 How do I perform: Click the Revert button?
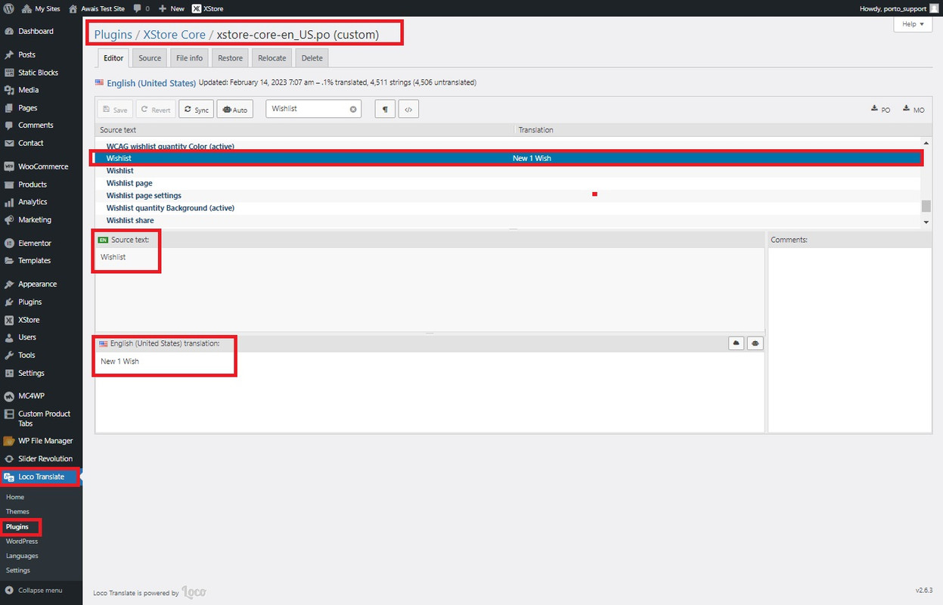[x=156, y=110]
